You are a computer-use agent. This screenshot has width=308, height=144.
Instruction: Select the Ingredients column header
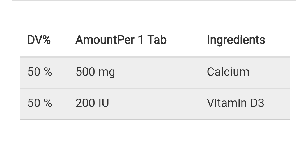coord(236,40)
